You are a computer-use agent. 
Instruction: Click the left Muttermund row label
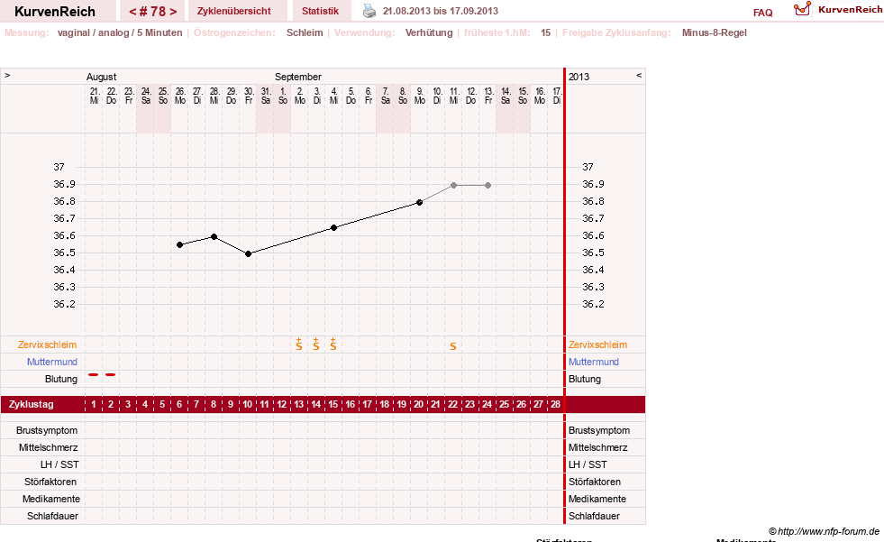pos(52,362)
